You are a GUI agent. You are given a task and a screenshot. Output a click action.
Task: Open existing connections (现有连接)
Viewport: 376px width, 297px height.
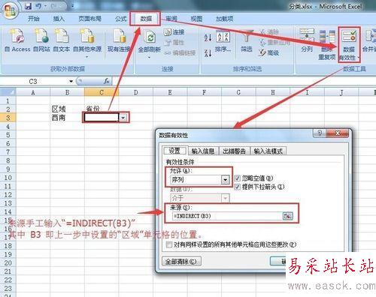point(119,40)
